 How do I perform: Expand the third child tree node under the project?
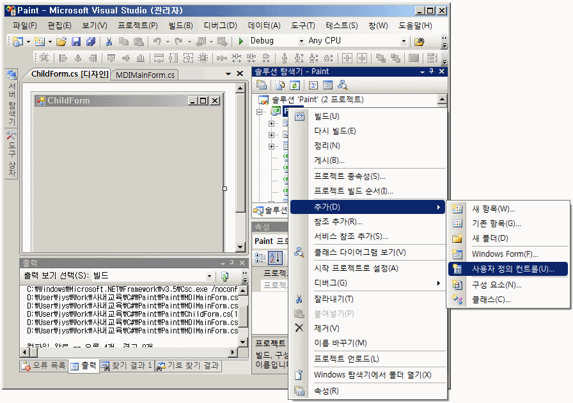tap(271, 147)
